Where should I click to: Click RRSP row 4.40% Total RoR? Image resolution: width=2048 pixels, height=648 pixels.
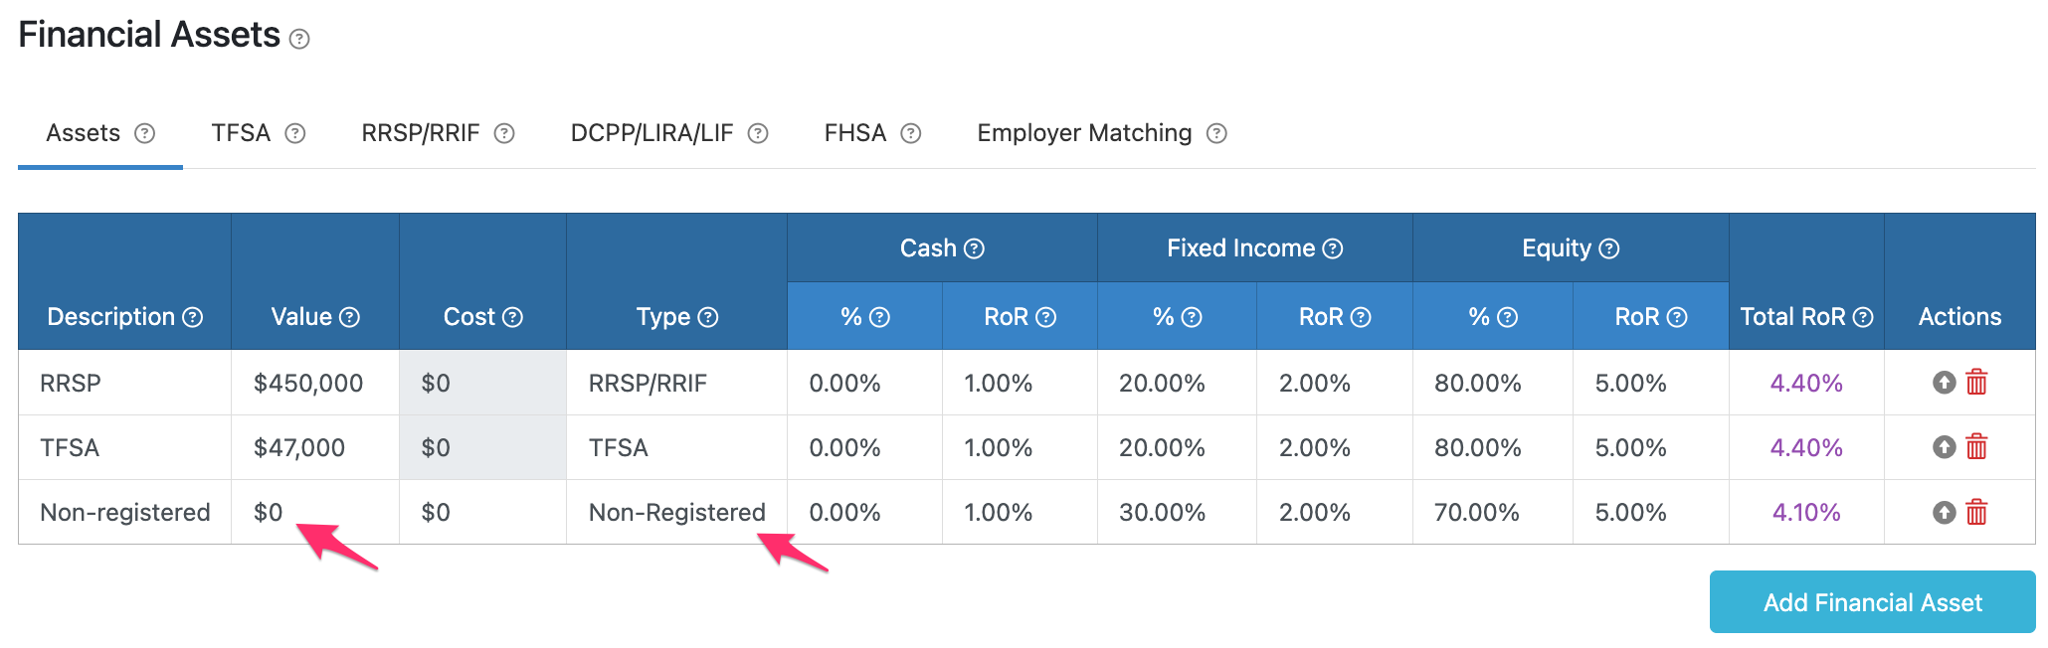(x=1806, y=384)
